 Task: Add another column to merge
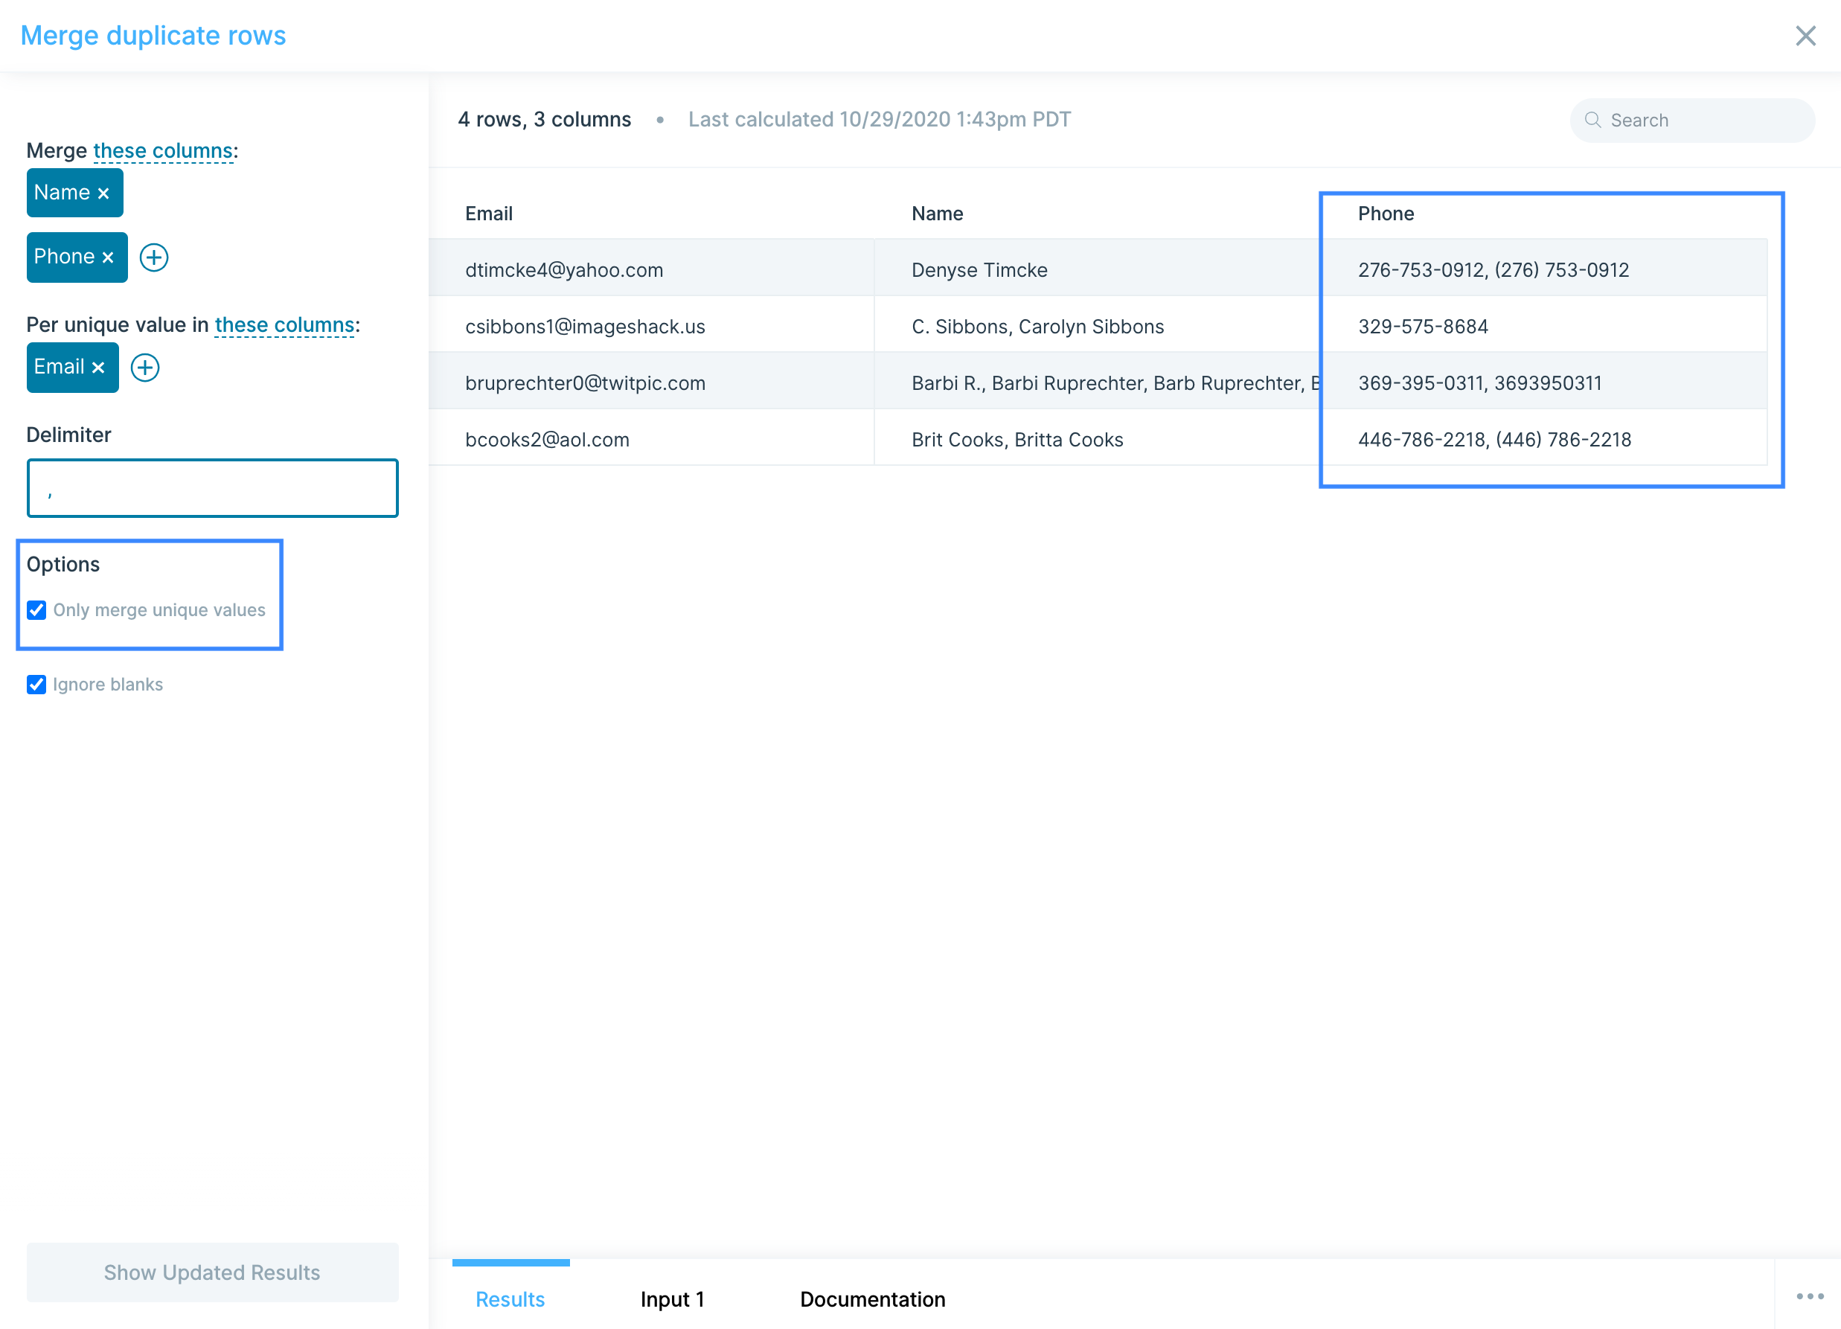click(153, 257)
